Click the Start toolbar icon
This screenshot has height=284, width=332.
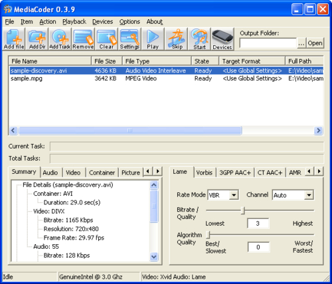click(x=200, y=39)
